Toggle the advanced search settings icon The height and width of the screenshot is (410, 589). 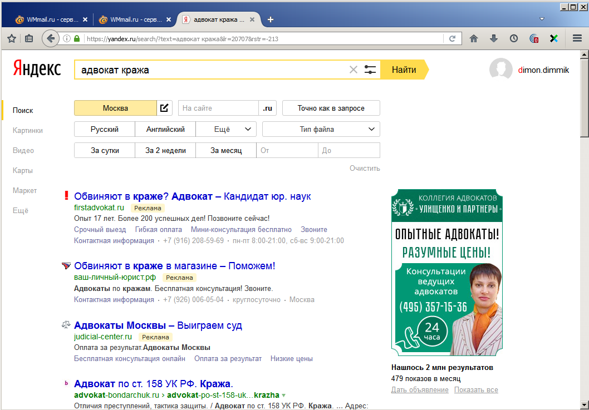(x=370, y=70)
